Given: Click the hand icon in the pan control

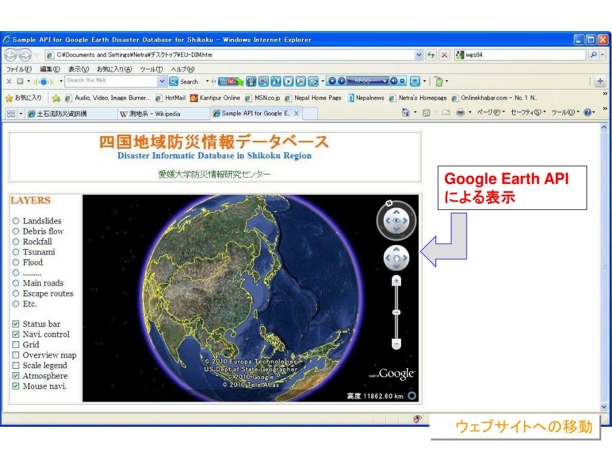Looking at the screenshot, I should pyautogui.click(x=396, y=258).
